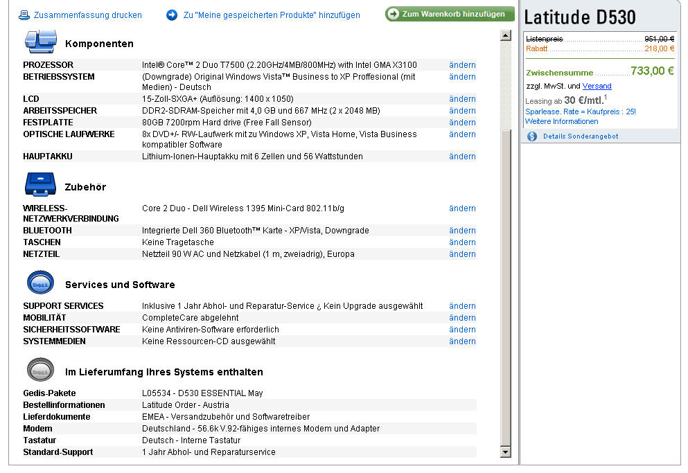Change SUPPORT SERVICES option

(x=462, y=306)
